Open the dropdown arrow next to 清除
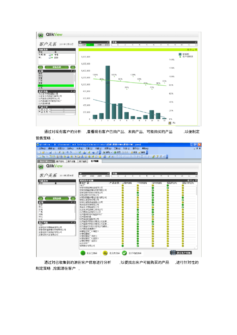 click(x=111, y=152)
